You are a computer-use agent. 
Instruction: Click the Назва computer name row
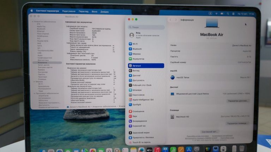210,45
